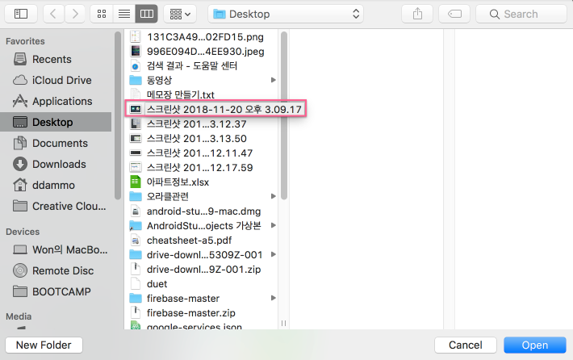This screenshot has width=573, height=360.
Task: Select 스크린샷 201...12.11.47 file
Action: click(201, 153)
